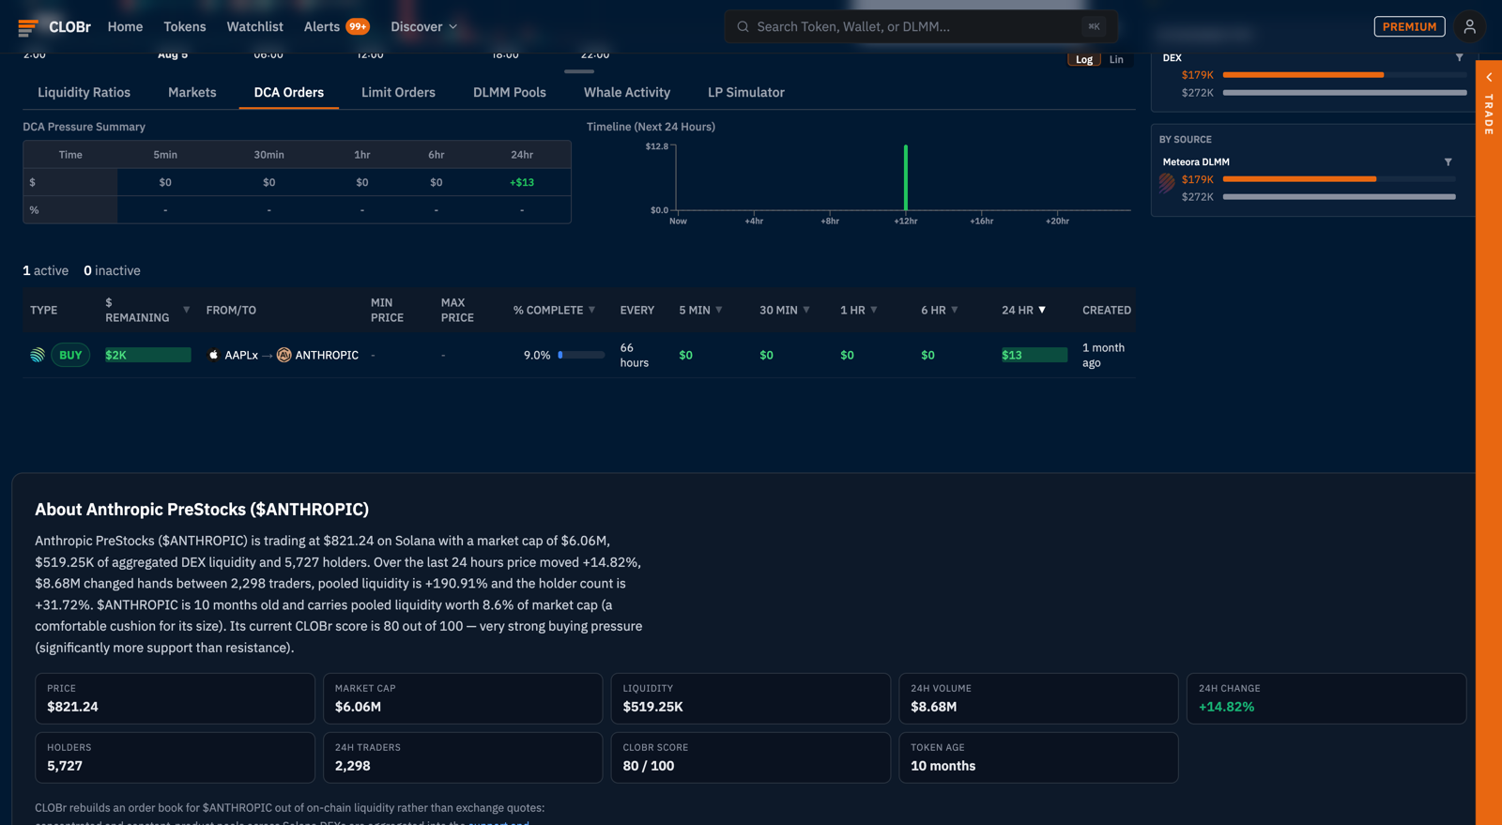The image size is (1502, 825).
Task: Select the DCA Orders tab
Action: 289,92
